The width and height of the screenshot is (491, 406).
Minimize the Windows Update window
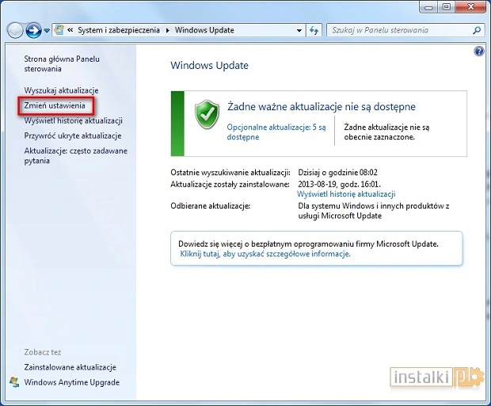[x=428, y=7]
